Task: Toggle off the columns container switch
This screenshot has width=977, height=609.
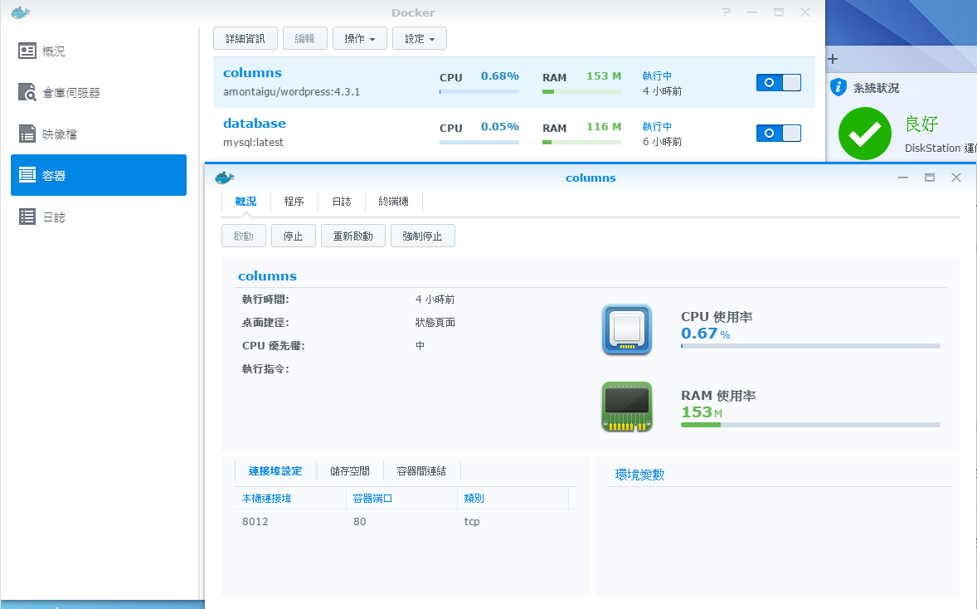Action: (x=778, y=82)
